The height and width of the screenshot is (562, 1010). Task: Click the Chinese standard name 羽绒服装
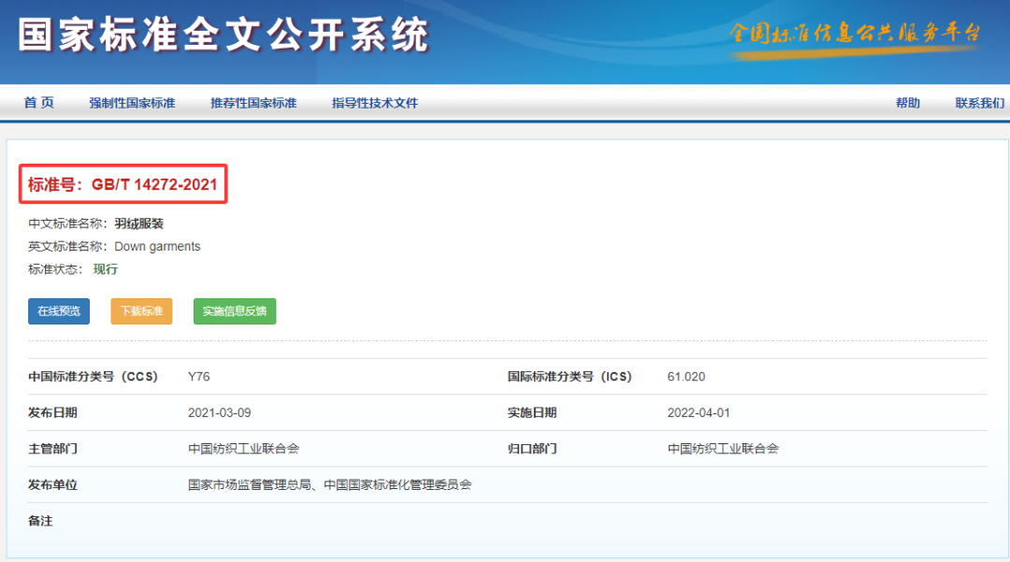(139, 223)
